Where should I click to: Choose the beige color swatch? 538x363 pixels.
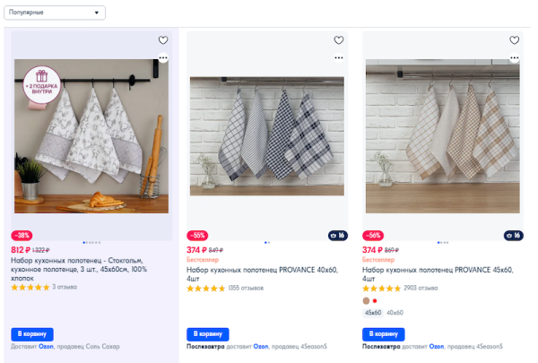366,300
